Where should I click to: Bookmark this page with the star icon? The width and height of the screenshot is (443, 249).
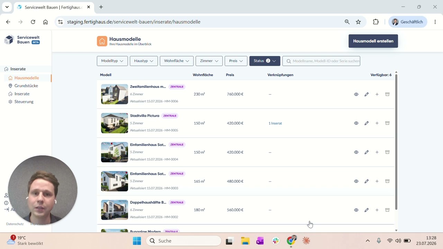[358, 22]
